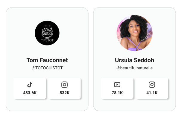Open Ursula Seddoh's profile photo

click(134, 33)
